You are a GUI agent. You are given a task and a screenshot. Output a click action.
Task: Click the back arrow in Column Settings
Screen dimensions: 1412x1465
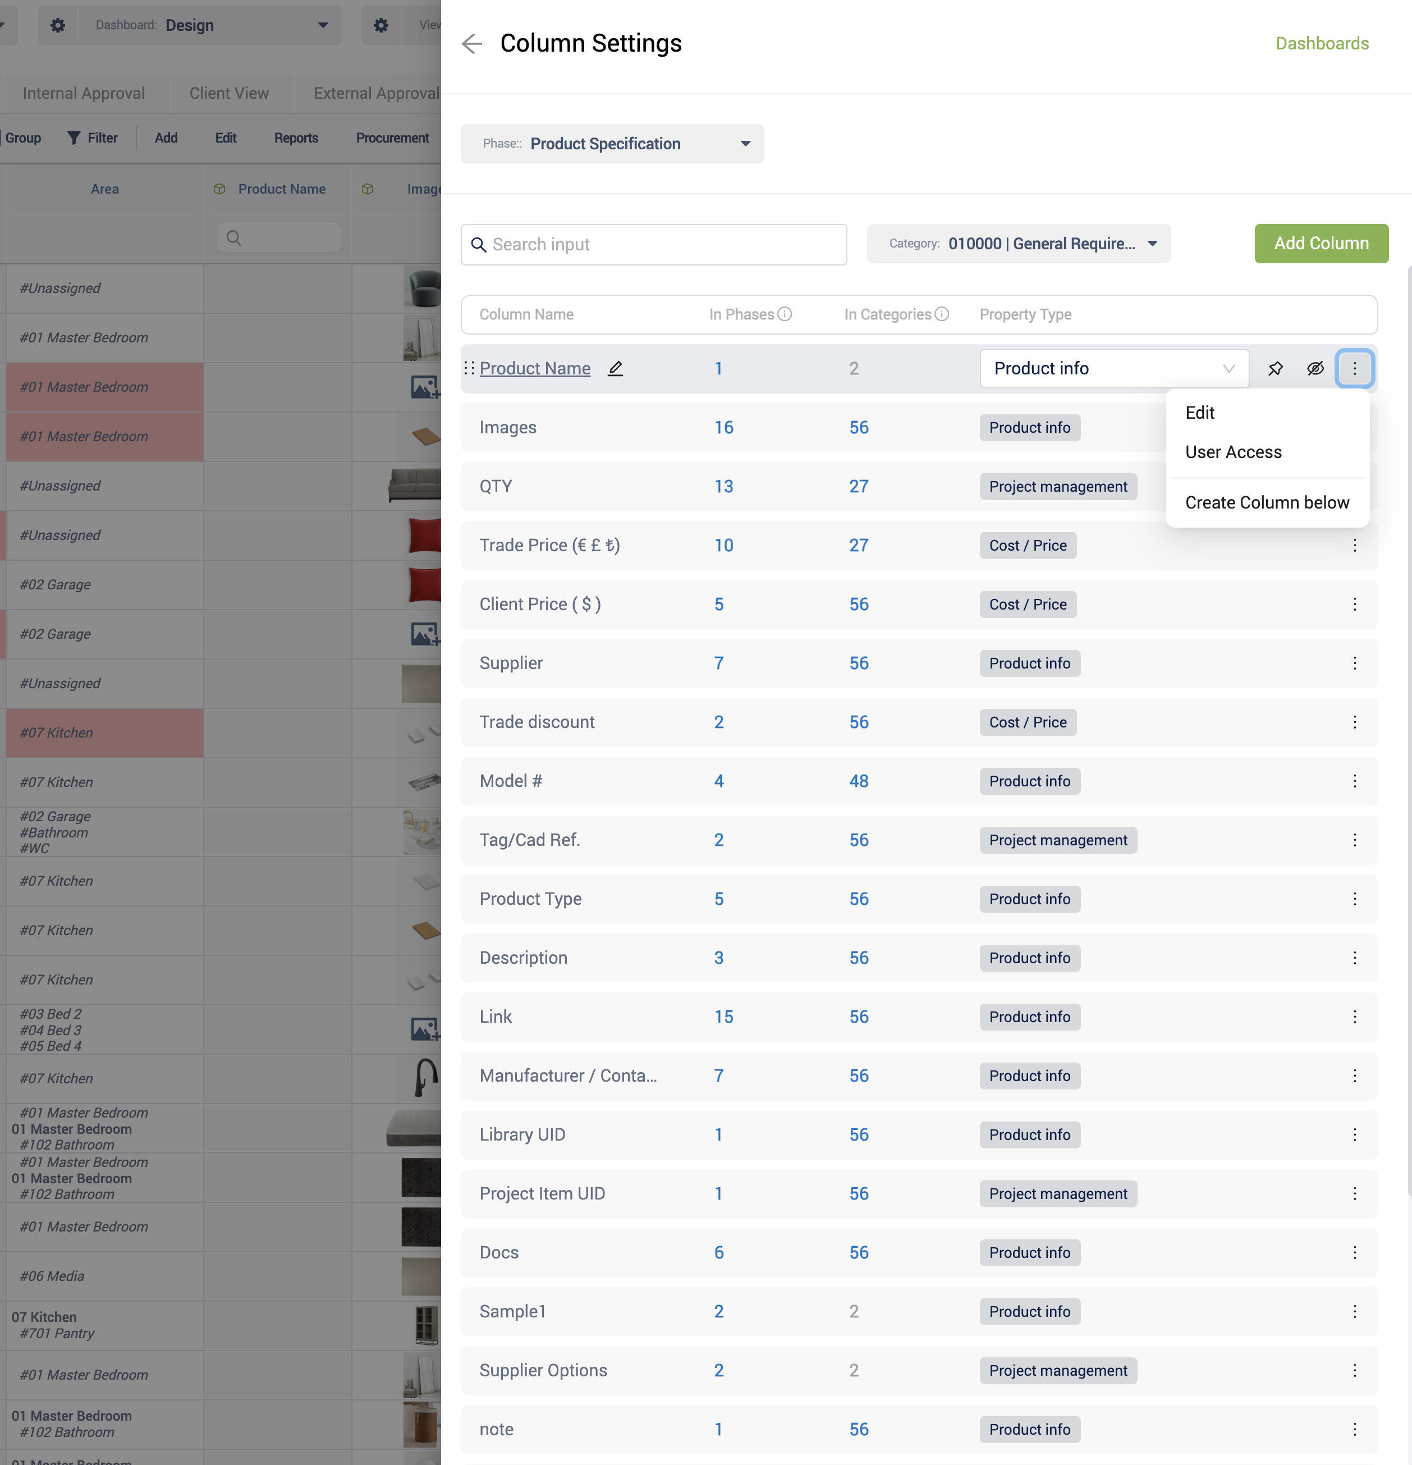click(x=471, y=44)
